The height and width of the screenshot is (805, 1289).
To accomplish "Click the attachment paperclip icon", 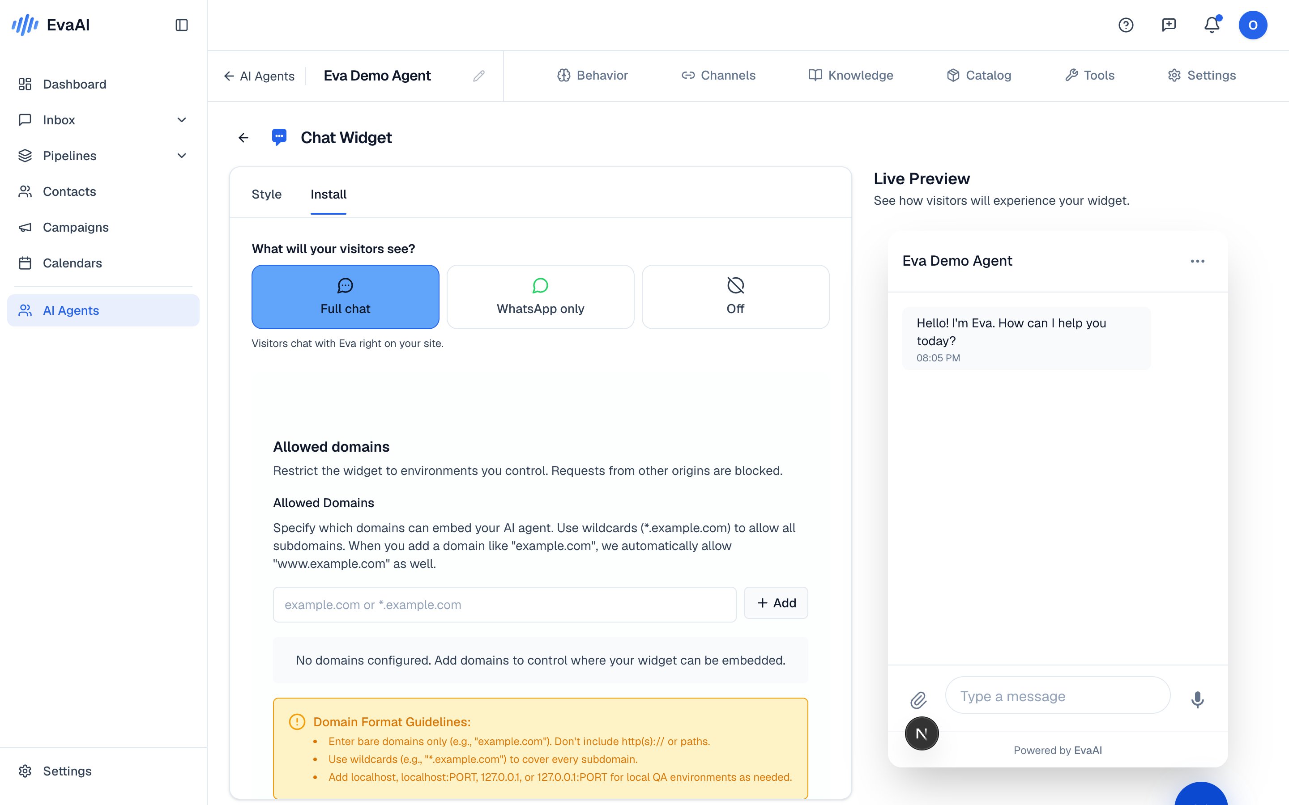I will tap(918, 699).
